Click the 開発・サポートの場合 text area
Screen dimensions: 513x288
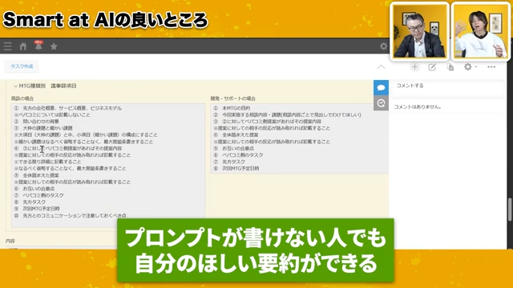[299, 138]
